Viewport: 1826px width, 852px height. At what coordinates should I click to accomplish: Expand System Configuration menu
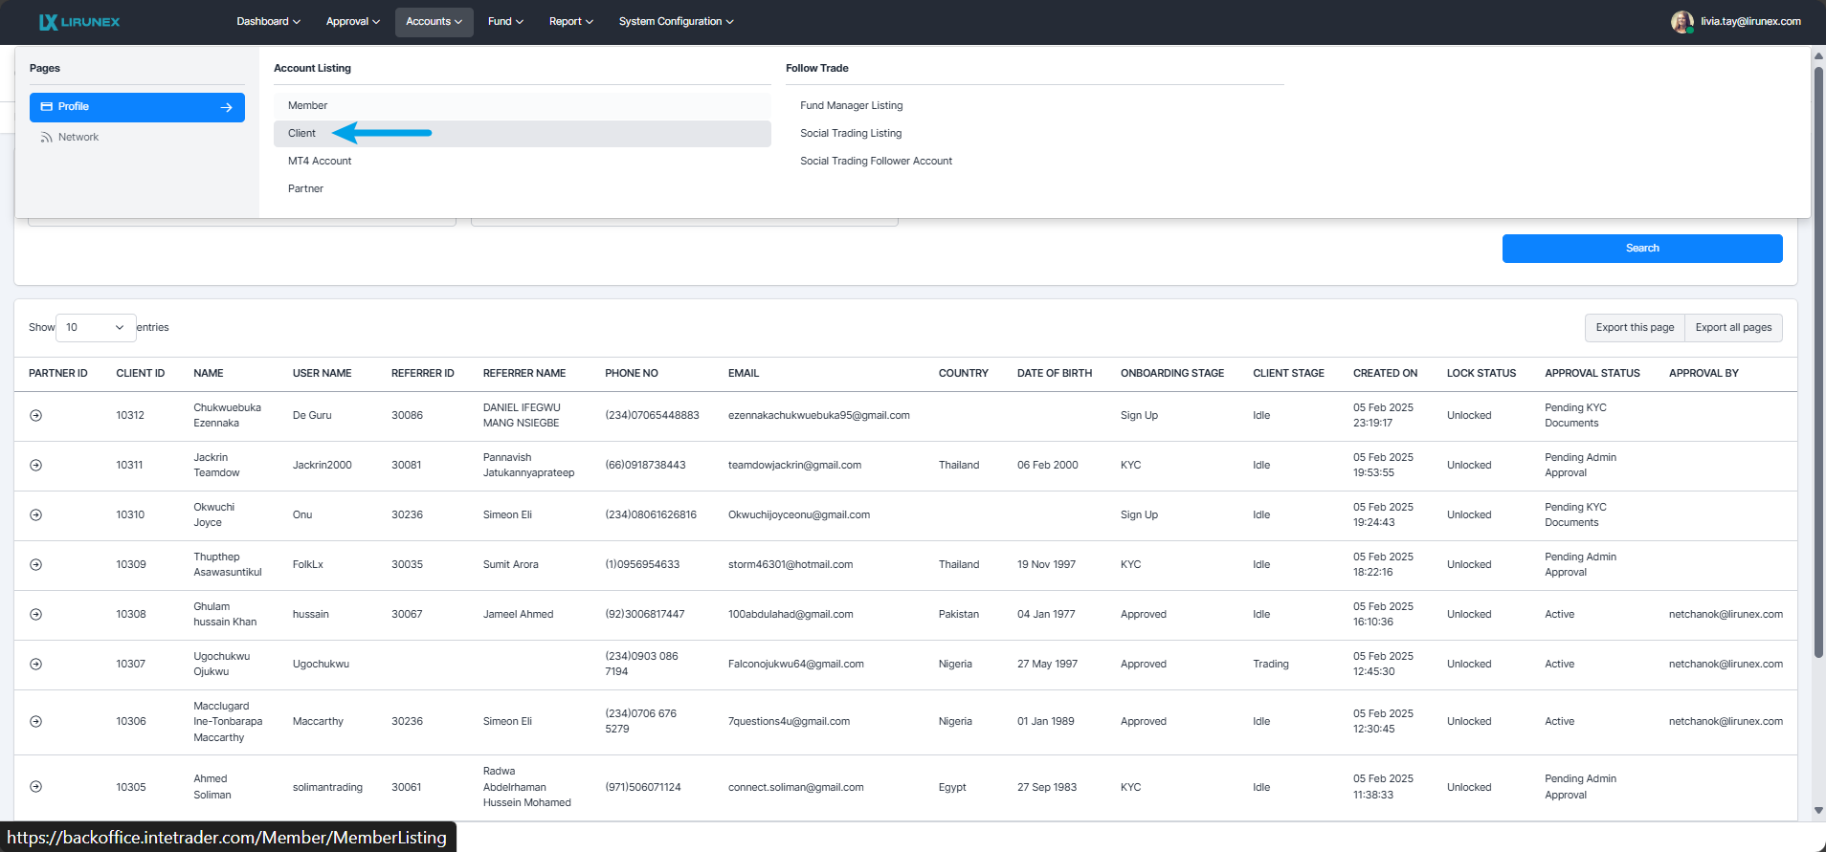tap(676, 21)
